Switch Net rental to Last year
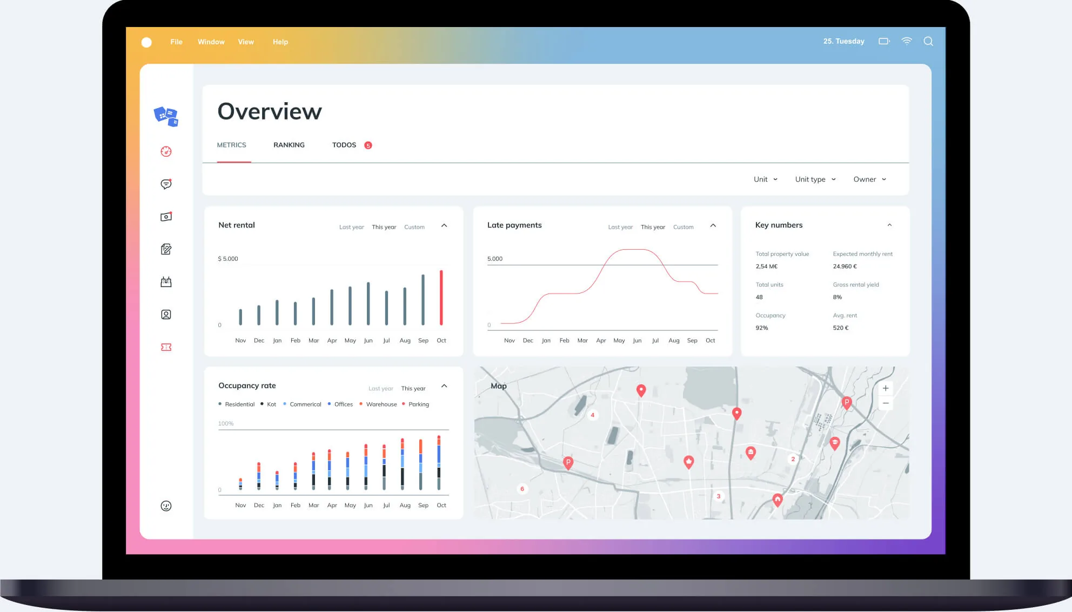 (x=351, y=227)
